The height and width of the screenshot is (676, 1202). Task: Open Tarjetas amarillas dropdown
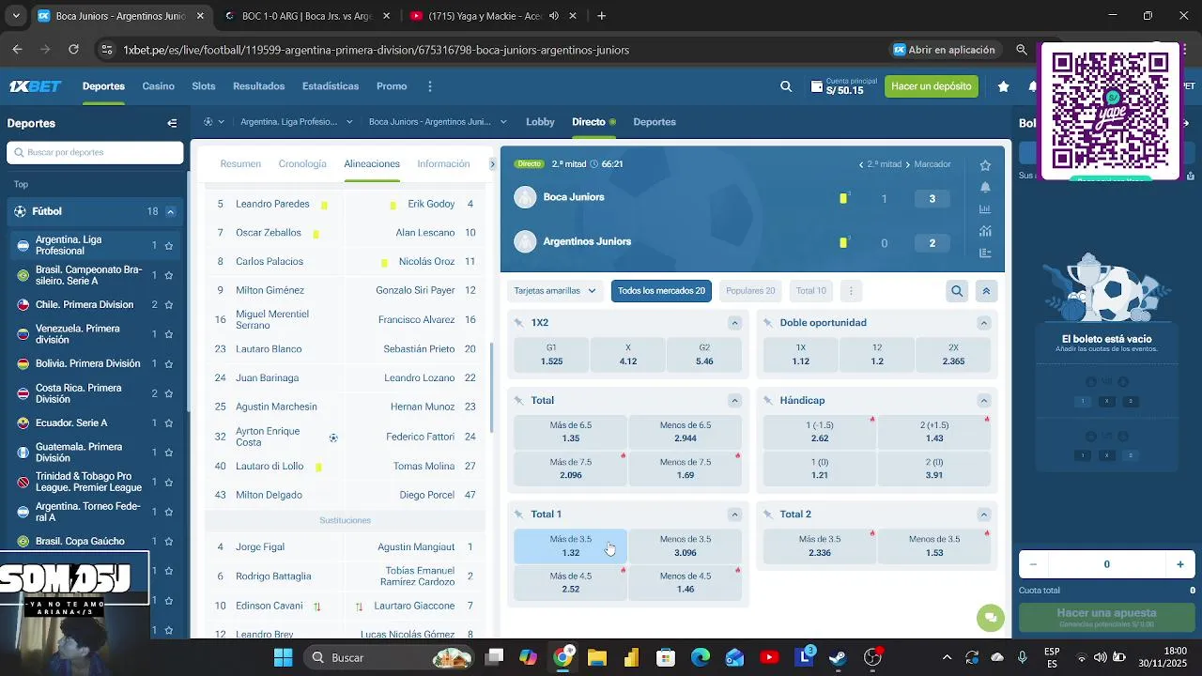click(x=555, y=291)
